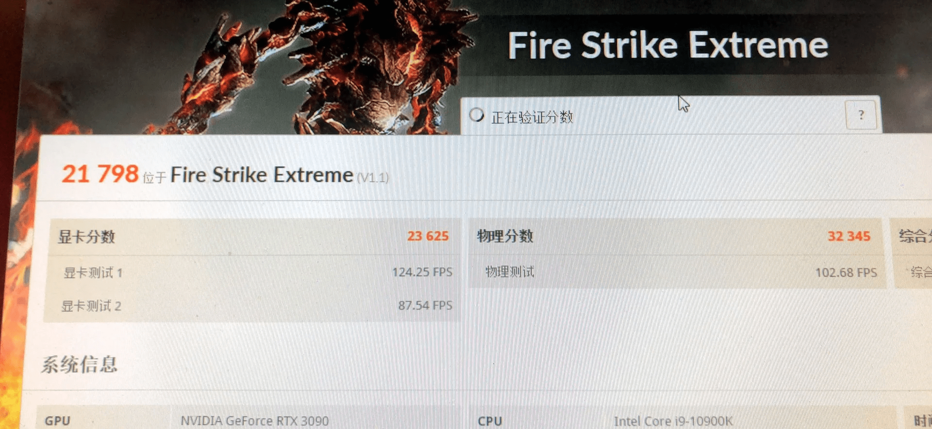
Task: Click the 102.68 FPS physics result
Action: click(846, 272)
